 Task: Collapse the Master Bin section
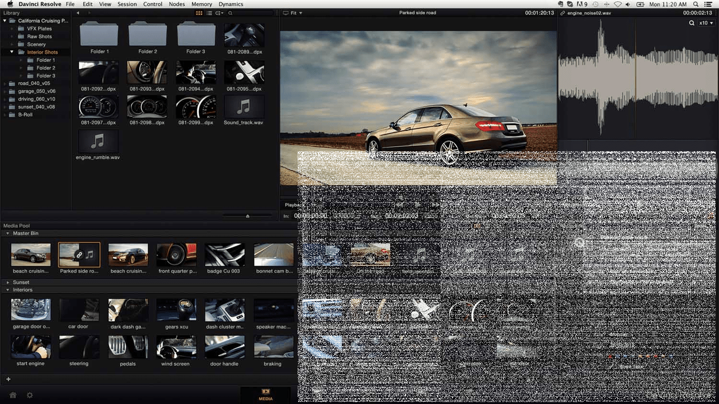click(8, 234)
